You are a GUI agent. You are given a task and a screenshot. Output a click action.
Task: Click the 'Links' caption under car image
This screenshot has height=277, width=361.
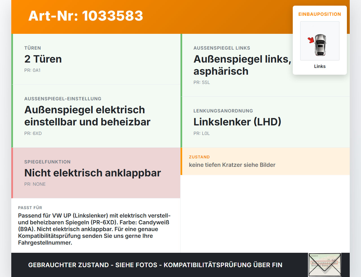click(x=320, y=66)
